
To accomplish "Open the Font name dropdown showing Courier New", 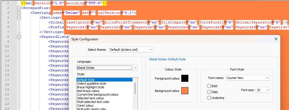I will click(x=248, y=78).
